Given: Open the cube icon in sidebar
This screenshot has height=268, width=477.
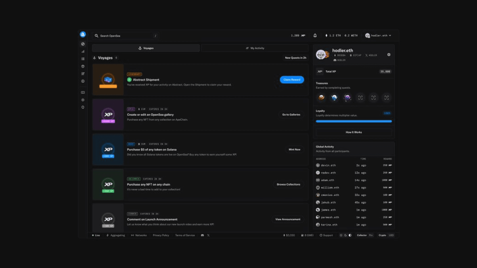Looking at the screenshot, I should pos(83,66).
